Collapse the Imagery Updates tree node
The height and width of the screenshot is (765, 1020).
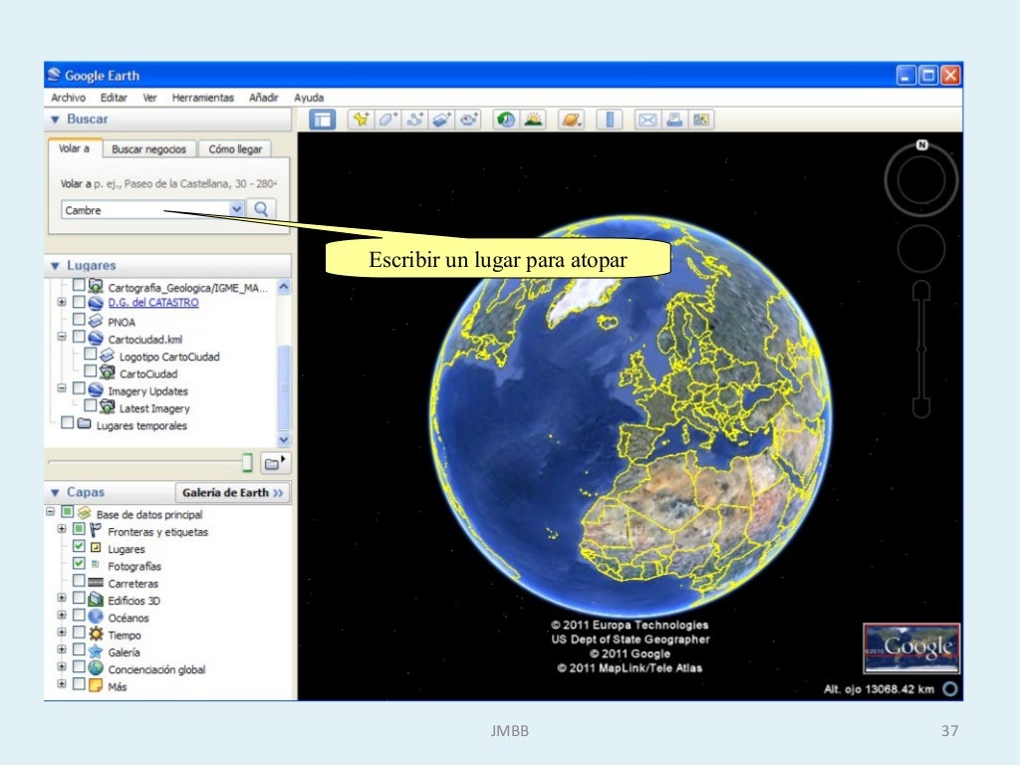coord(62,388)
